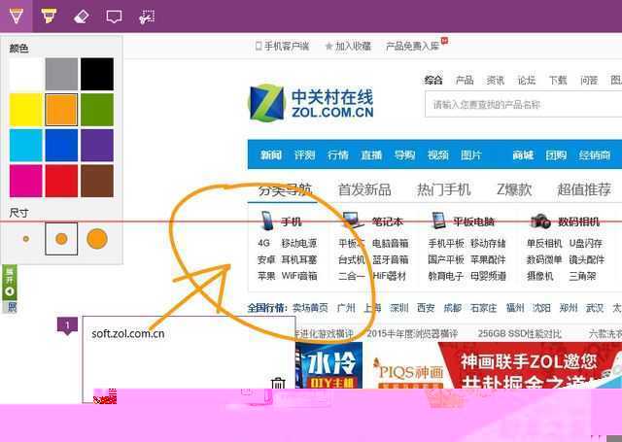Open 行情 in blue navigation bar
This screenshot has height=442, width=622.
pyautogui.click(x=338, y=155)
